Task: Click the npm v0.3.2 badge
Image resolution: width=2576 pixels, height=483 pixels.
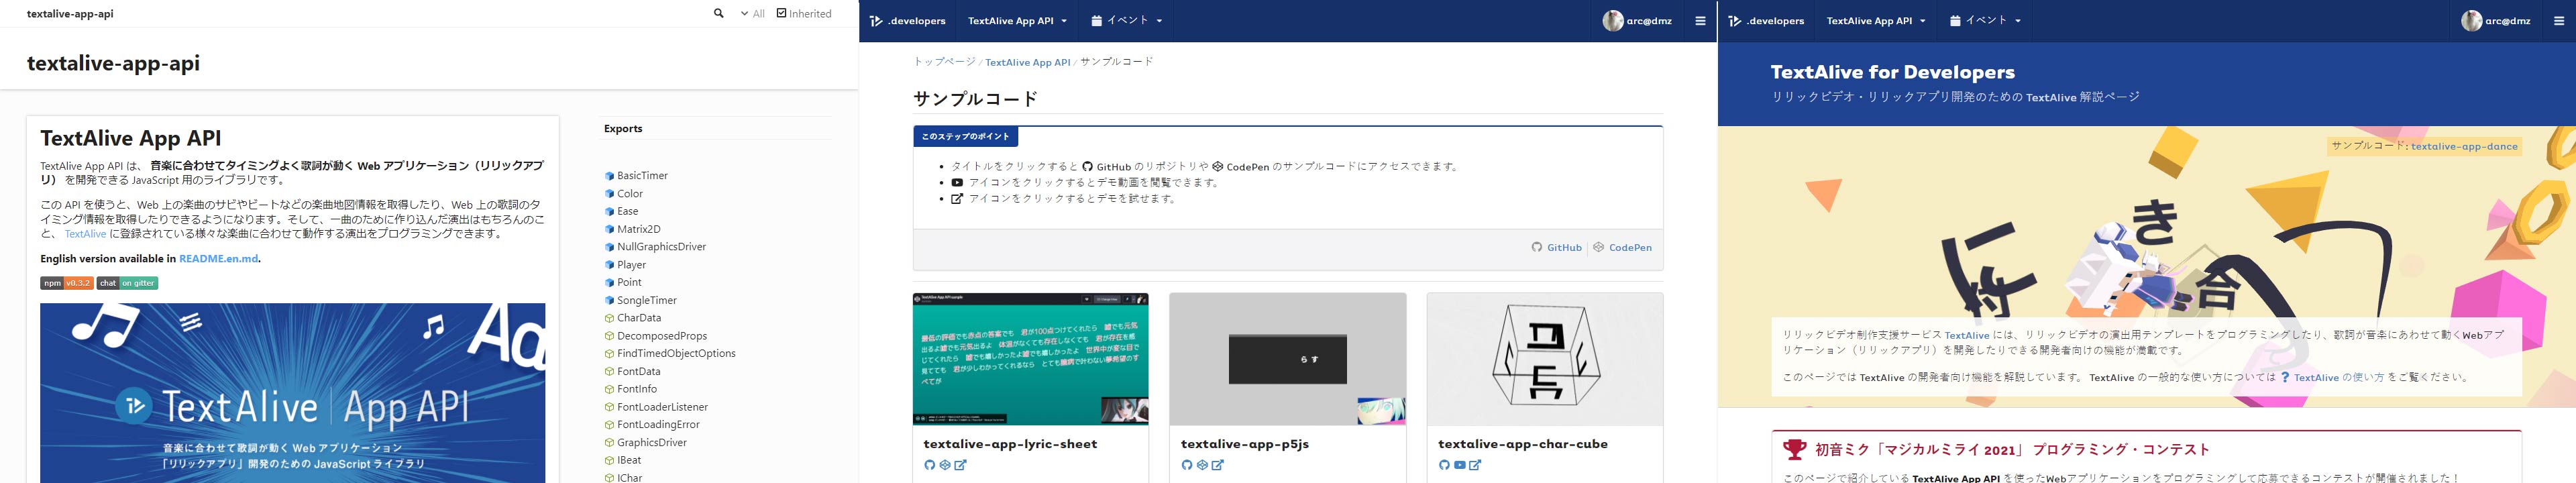Action: pos(67,283)
